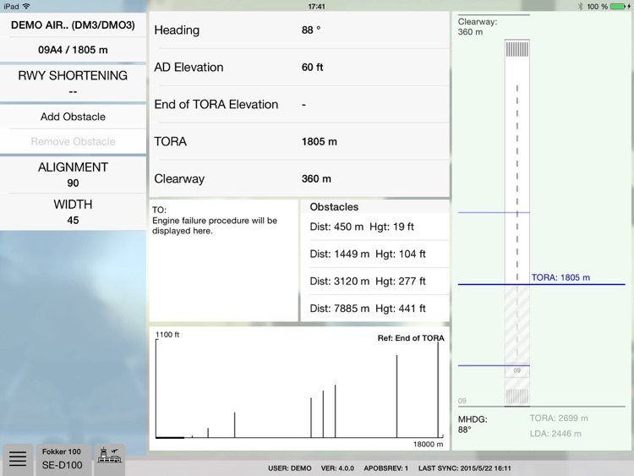Tap the USER: DEMO status entry

point(289,468)
